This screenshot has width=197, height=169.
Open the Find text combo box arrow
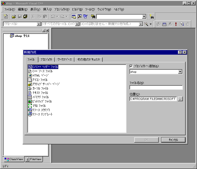144,17
